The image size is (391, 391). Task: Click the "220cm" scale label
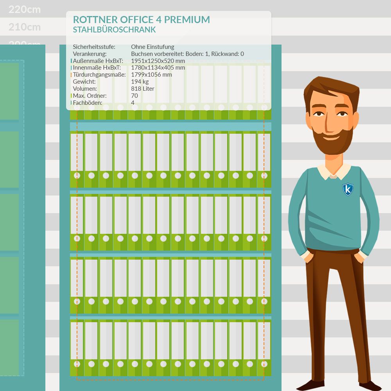click(24, 10)
